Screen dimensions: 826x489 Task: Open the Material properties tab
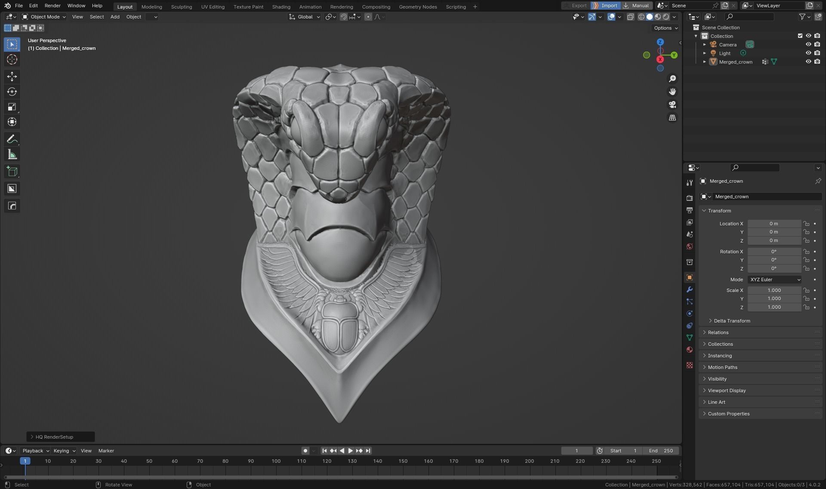point(690,350)
